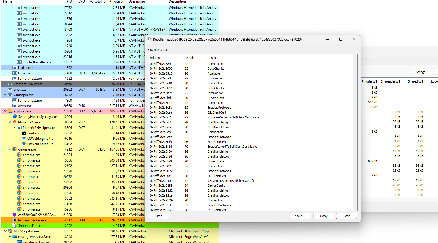Image resolution: width=438 pixels, height=243 pixels.
Task: Collapse the explorer.exe process tree
Action: pyautogui.click(x=5, y=111)
